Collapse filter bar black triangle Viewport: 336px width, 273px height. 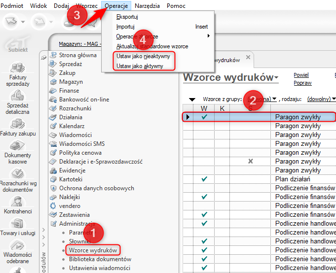pyautogui.click(x=192, y=100)
